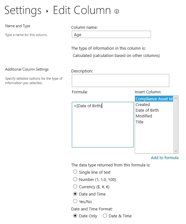
Task: Click the info icon beside Edit Column
Action: click(117, 11)
